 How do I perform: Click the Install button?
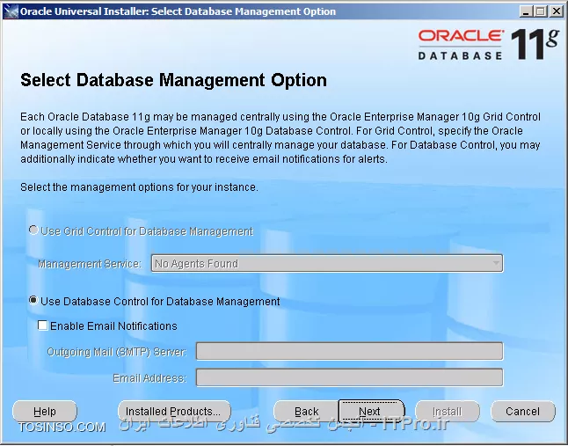pyautogui.click(x=448, y=411)
